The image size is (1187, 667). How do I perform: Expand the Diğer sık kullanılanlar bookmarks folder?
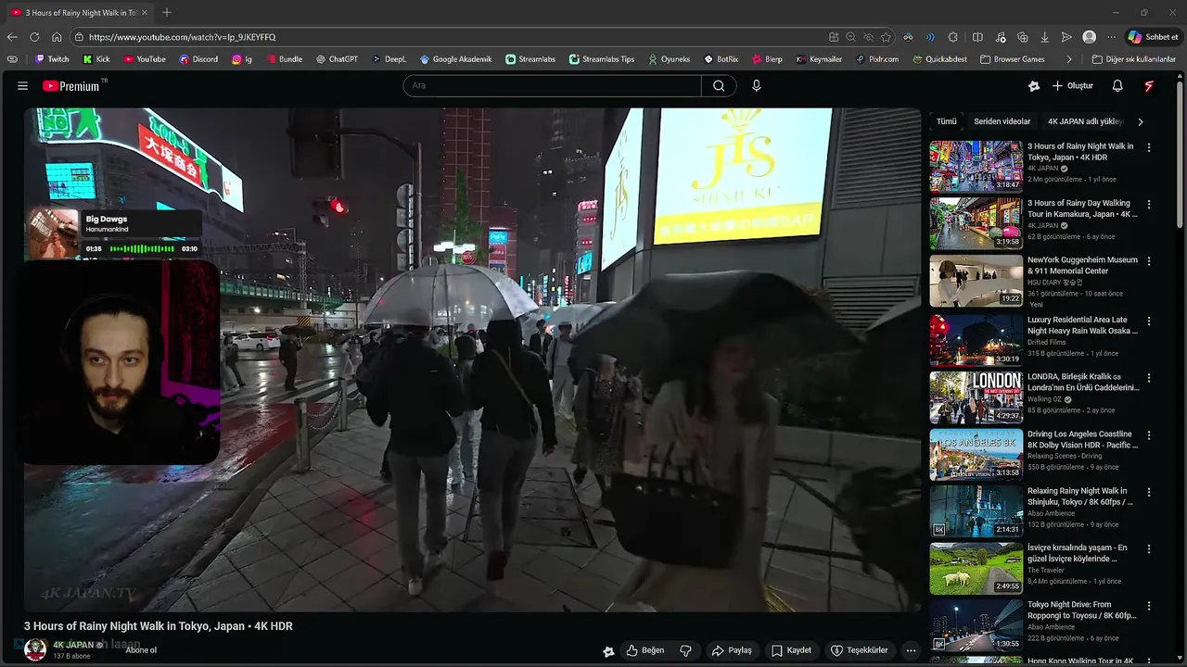tap(1134, 59)
